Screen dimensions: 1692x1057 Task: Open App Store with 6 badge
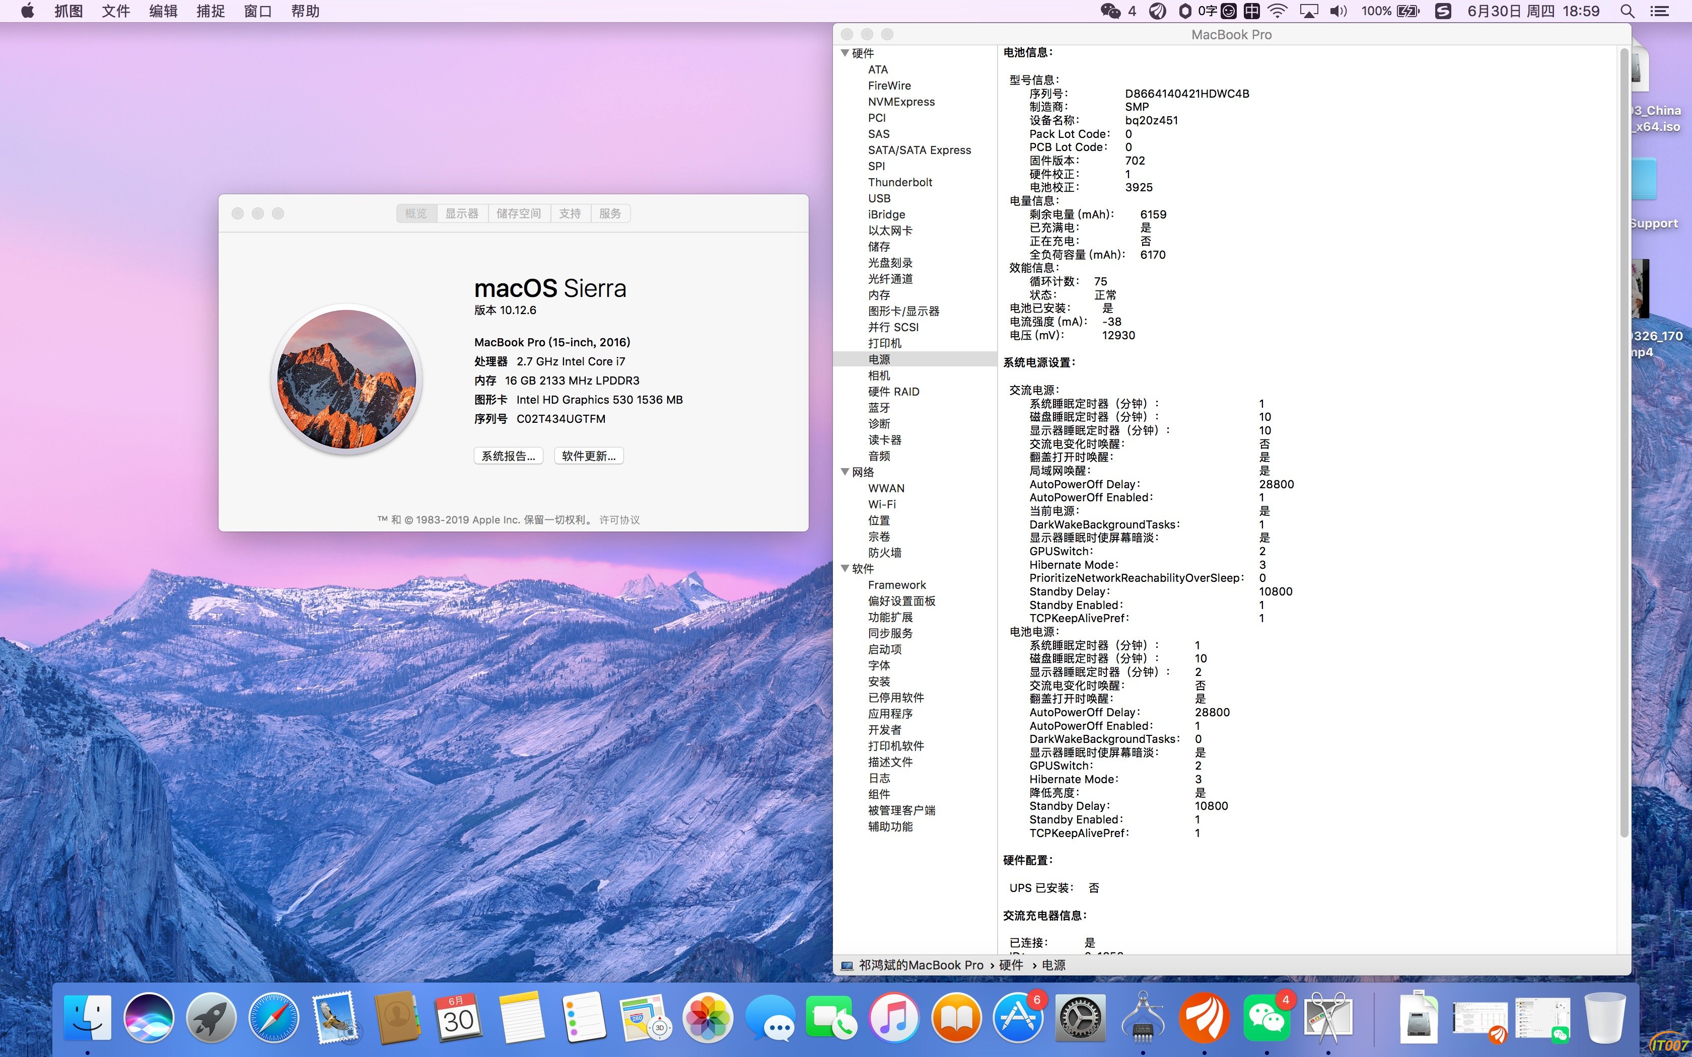coord(1017,1017)
